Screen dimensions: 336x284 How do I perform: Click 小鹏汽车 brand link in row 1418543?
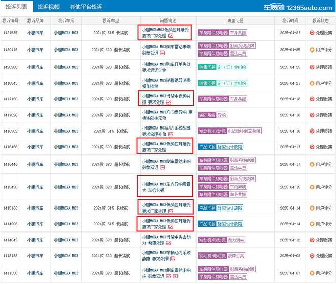(35, 83)
